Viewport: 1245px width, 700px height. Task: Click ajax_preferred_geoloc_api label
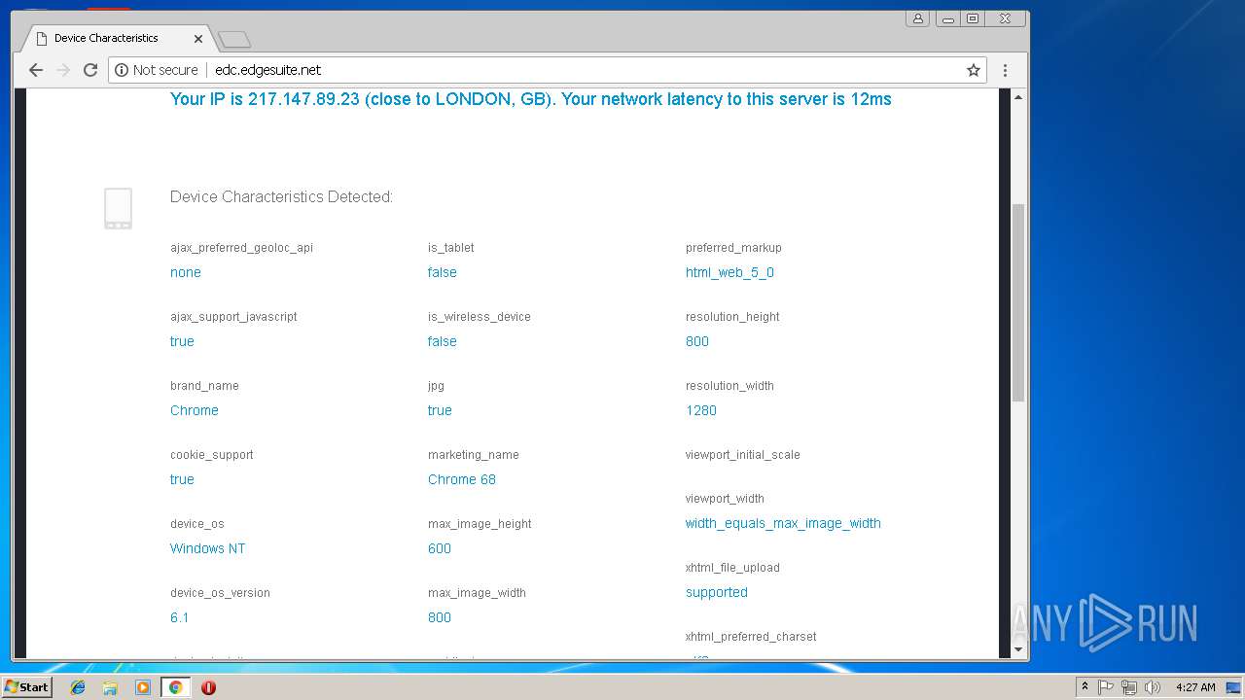coord(241,248)
